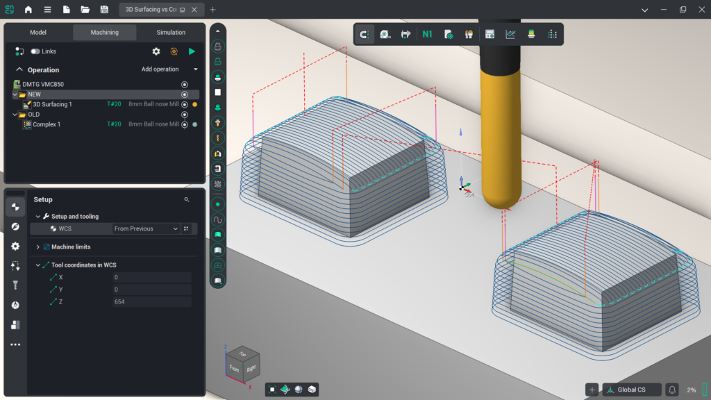711x400 pixels.
Task: Toggle the radio button for 3D Surfacing 1
Action: click(185, 104)
